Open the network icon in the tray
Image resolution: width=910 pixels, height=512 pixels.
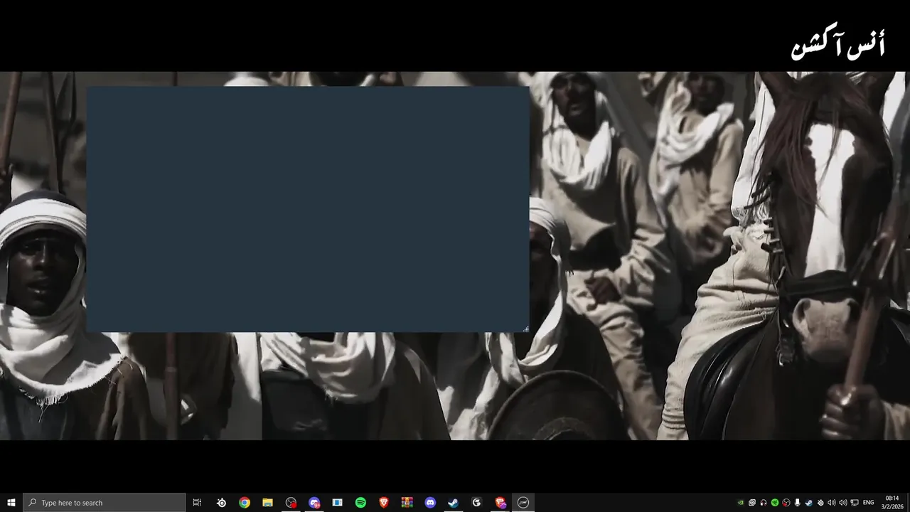(855, 503)
